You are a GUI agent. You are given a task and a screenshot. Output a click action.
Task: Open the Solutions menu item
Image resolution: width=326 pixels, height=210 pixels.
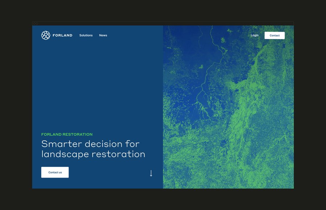86,35
